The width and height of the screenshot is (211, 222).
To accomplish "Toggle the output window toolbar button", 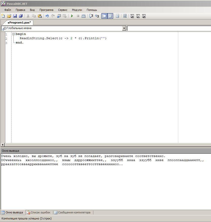I will tap(104, 16).
